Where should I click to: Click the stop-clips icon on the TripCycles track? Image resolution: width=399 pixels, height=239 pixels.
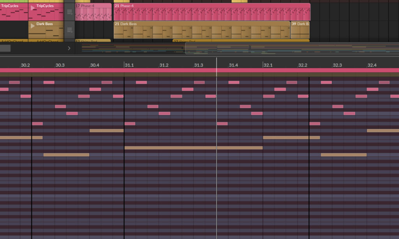tap(69, 12)
